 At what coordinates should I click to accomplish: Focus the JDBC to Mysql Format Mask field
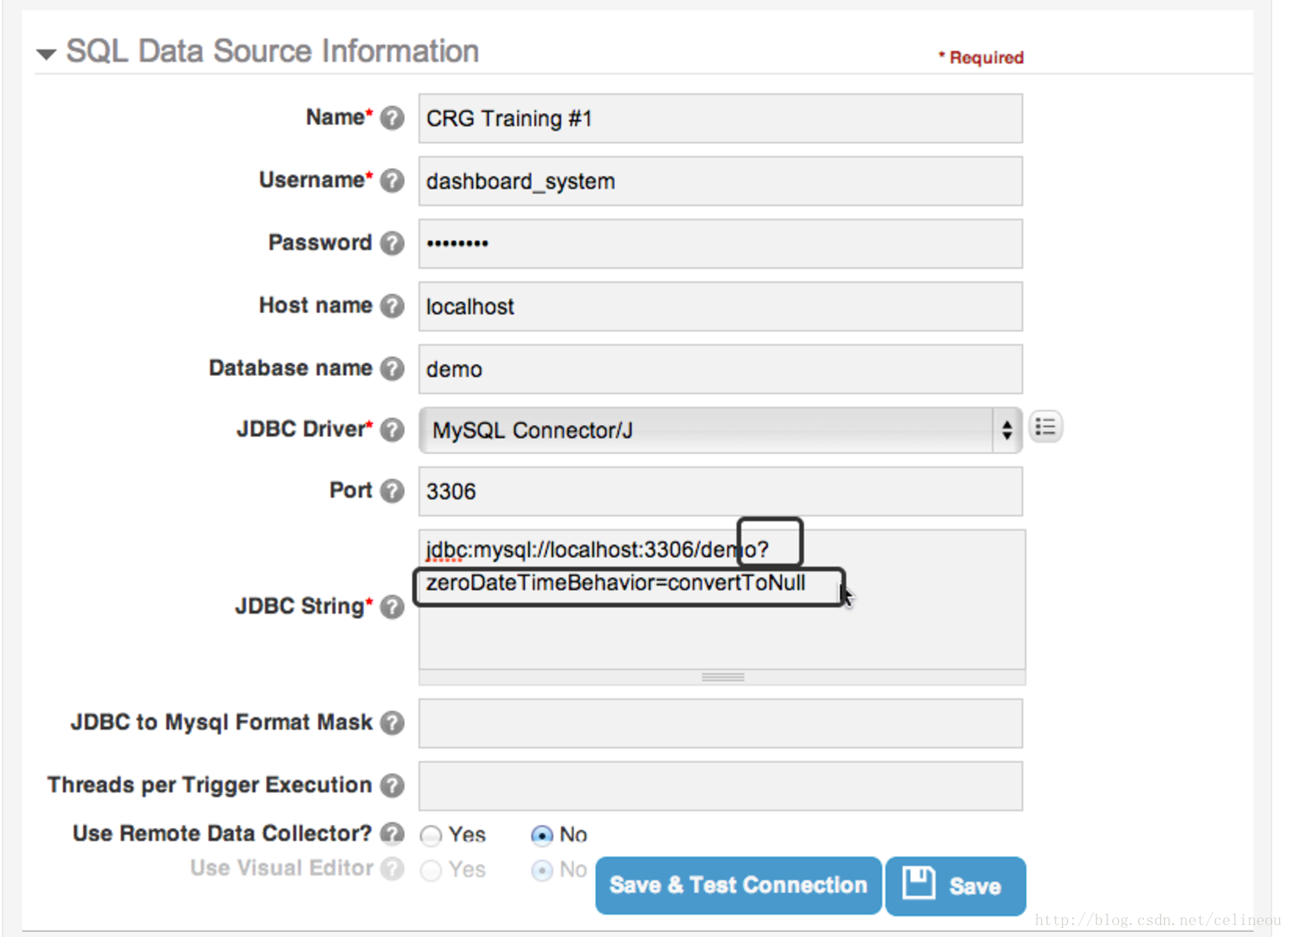pyautogui.click(x=719, y=724)
